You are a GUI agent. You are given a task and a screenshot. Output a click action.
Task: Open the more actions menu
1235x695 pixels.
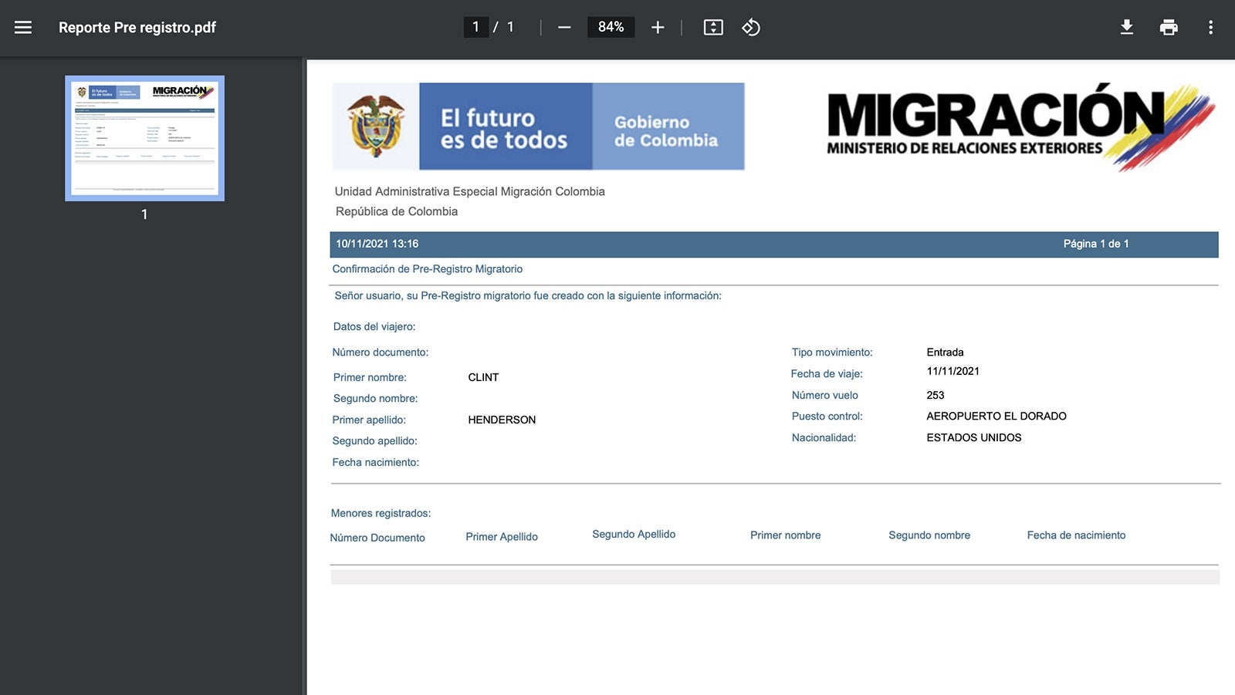1210,28
